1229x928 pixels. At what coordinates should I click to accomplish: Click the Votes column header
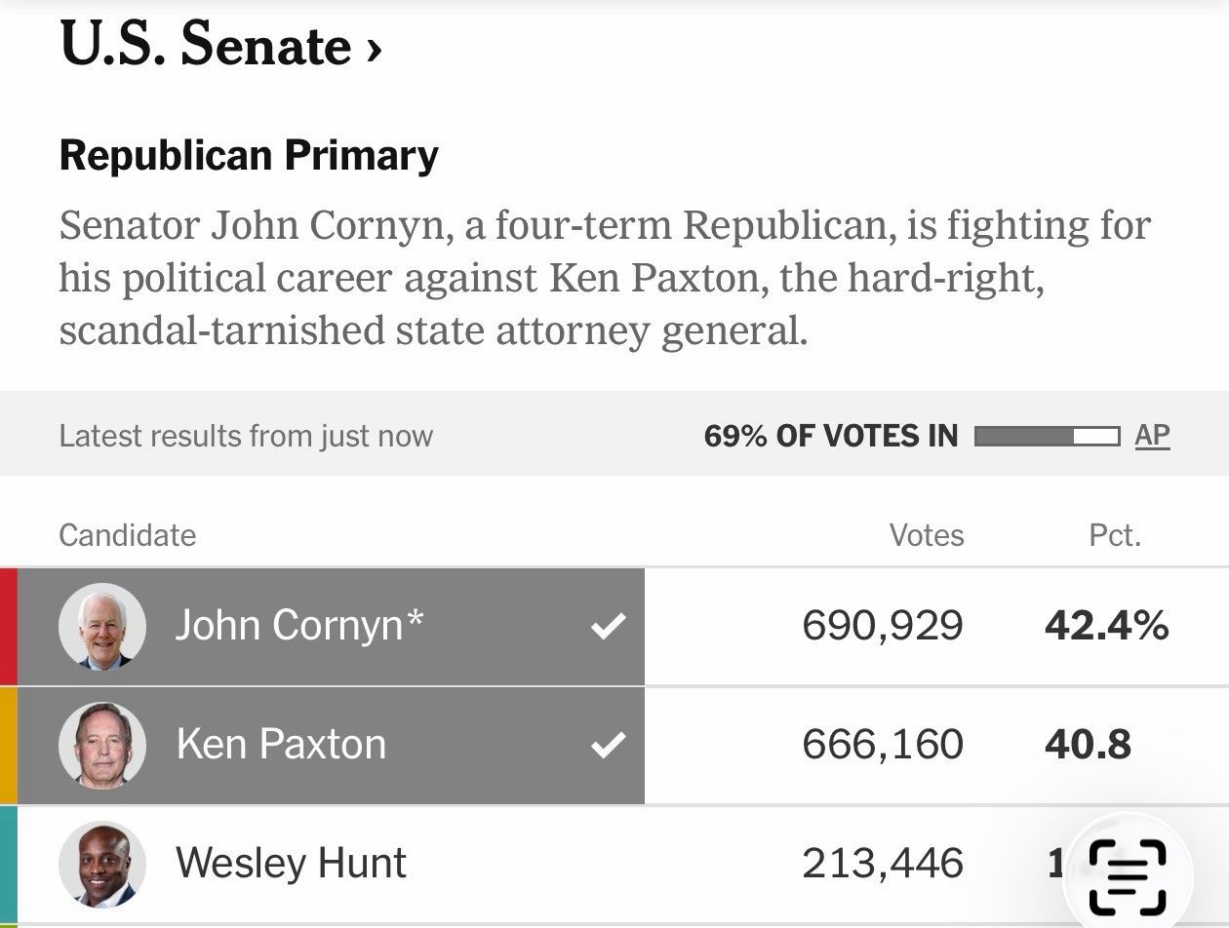927,534
